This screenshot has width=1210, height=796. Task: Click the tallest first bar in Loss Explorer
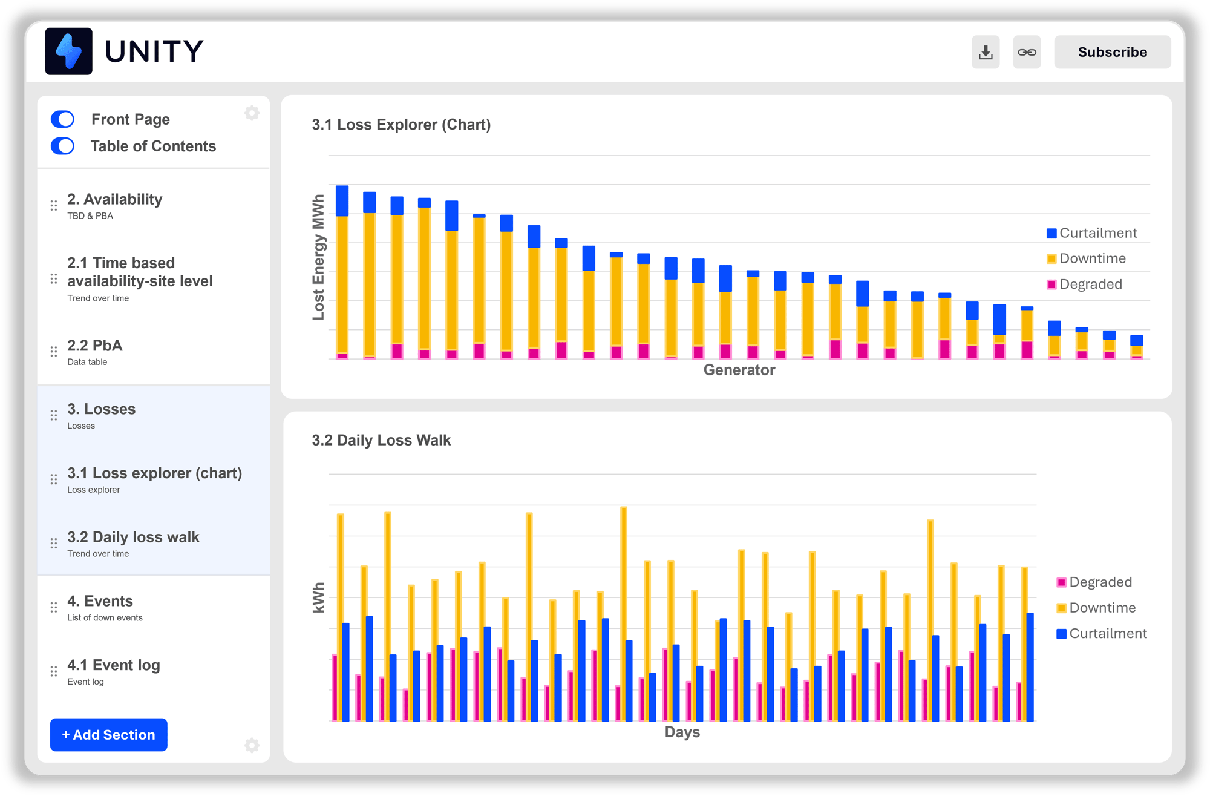342,272
